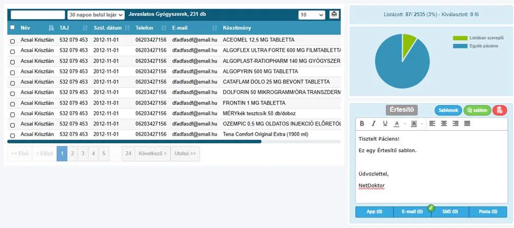514x228 pixels.
Task: Switch to App (0) channel tab
Action: click(375, 212)
